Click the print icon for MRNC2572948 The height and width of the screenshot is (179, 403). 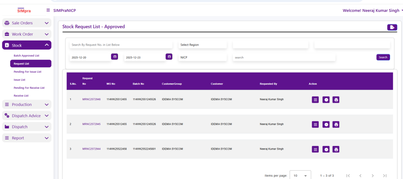pyautogui.click(x=336, y=100)
